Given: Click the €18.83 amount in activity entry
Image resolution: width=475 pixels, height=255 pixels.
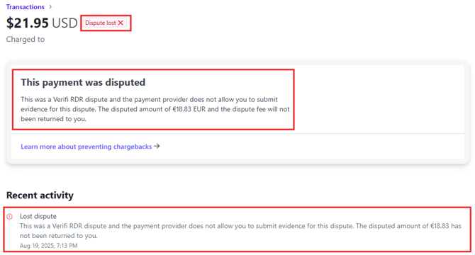Looking at the screenshot, I should (440, 226).
